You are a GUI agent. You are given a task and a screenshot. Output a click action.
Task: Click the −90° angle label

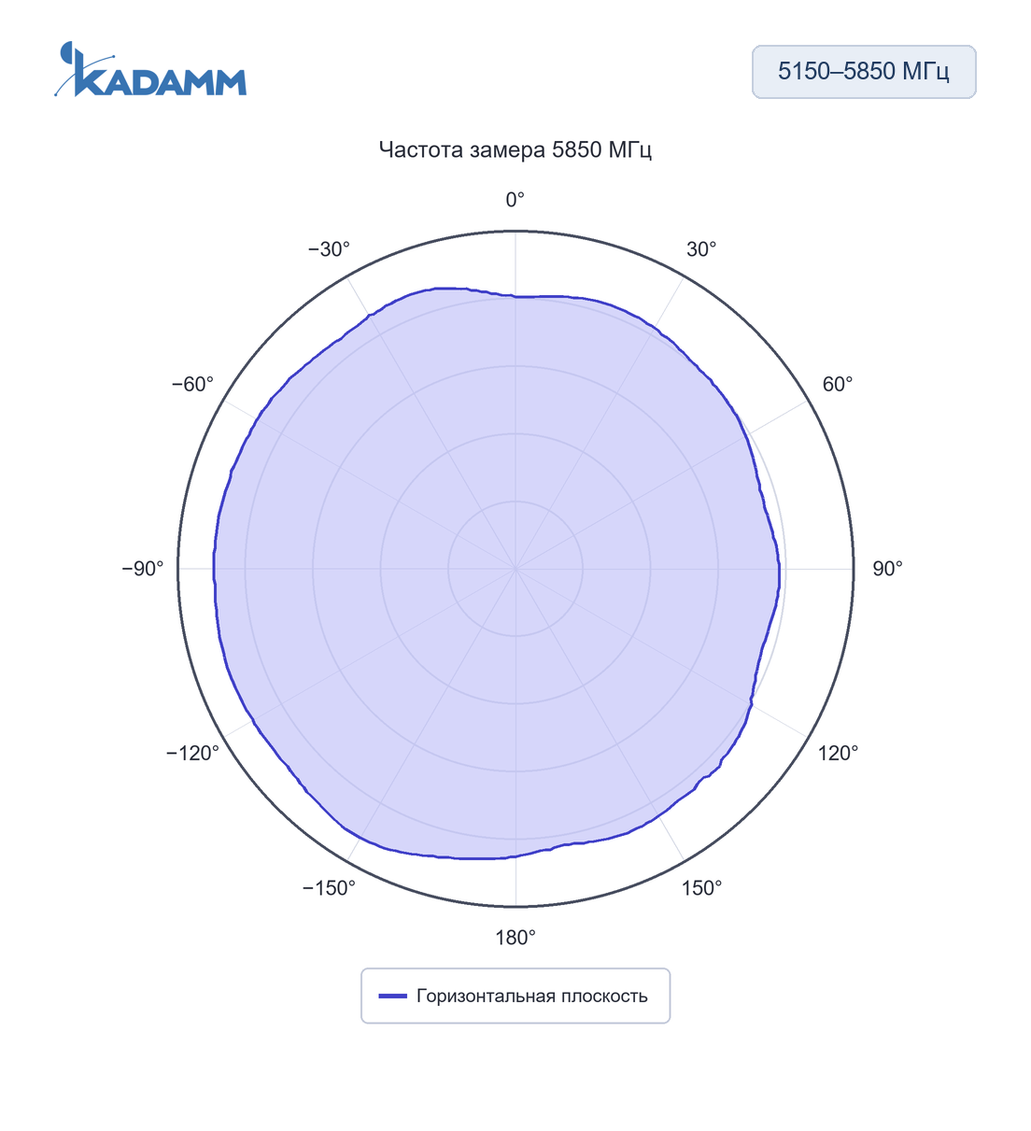(143, 569)
